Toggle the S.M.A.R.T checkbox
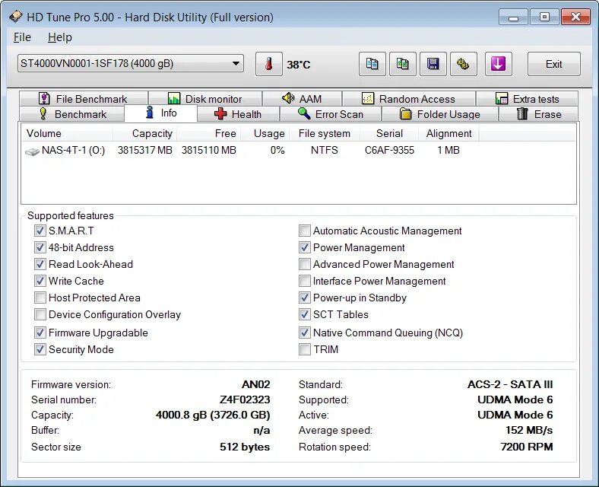This screenshot has width=599, height=487. click(x=40, y=231)
